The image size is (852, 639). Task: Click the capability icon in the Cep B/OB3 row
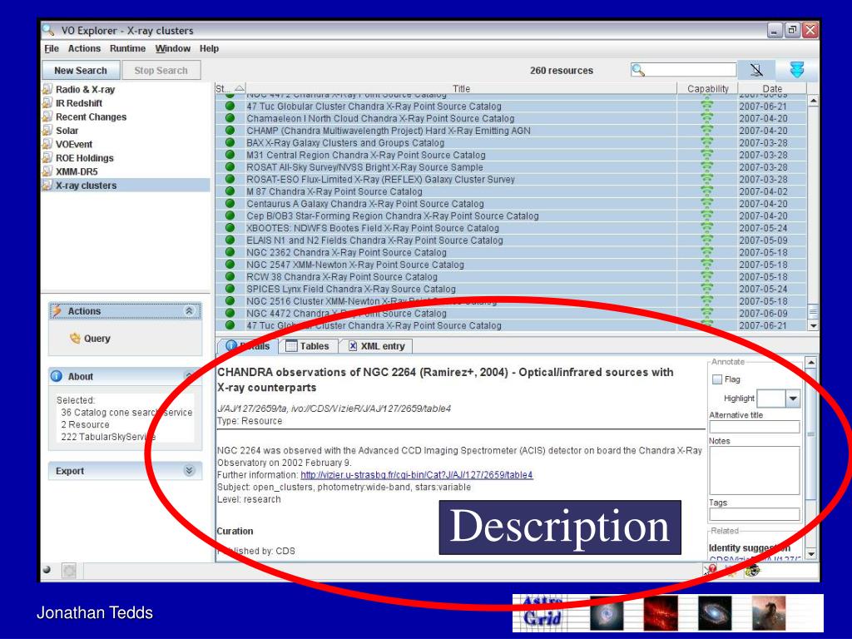[x=706, y=215]
